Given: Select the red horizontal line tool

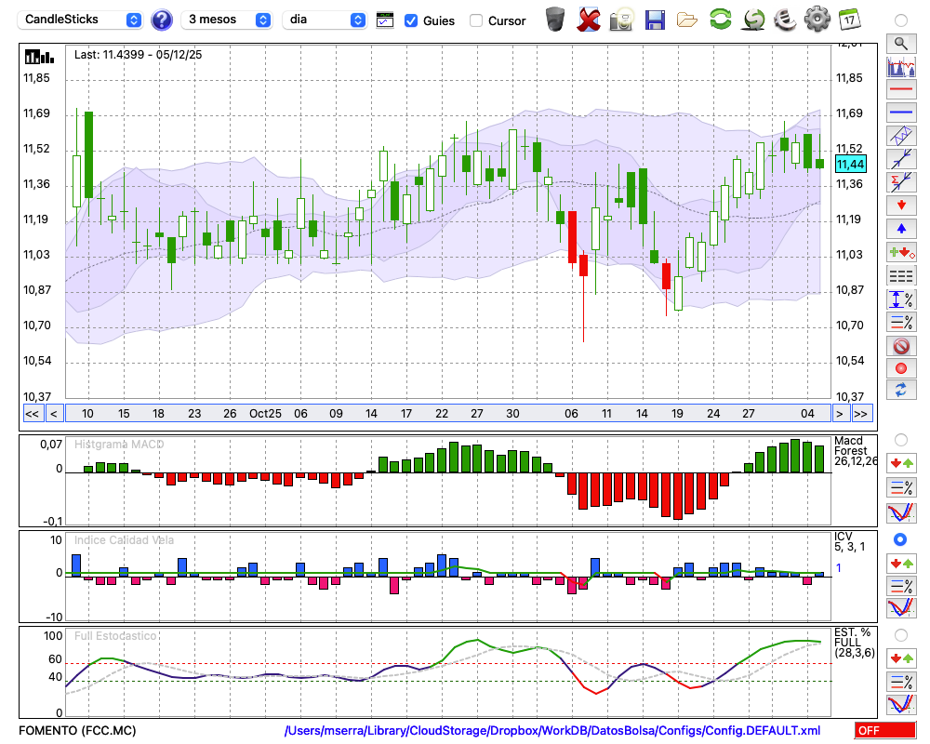Looking at the screenshot, I should (901, 89).
